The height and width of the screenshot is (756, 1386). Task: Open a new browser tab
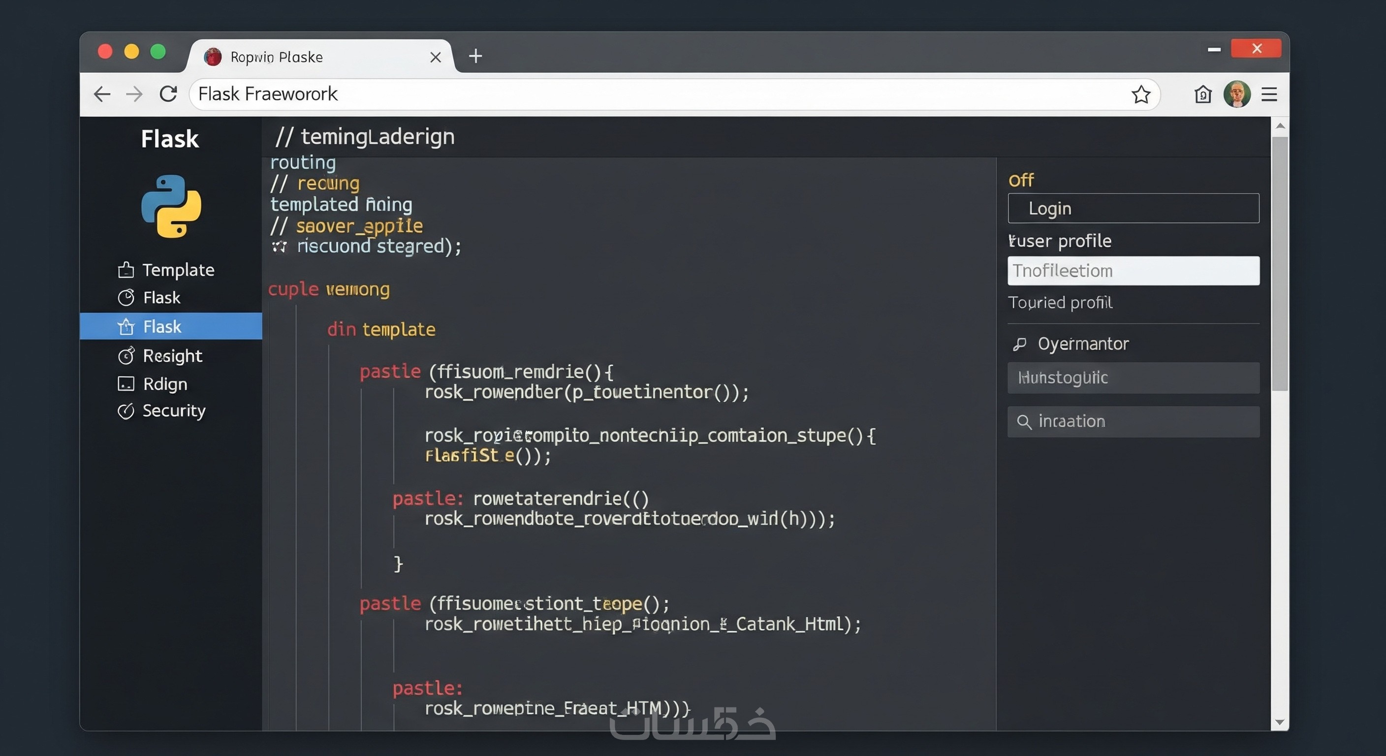pyautogui.click(x=475, y=56)
